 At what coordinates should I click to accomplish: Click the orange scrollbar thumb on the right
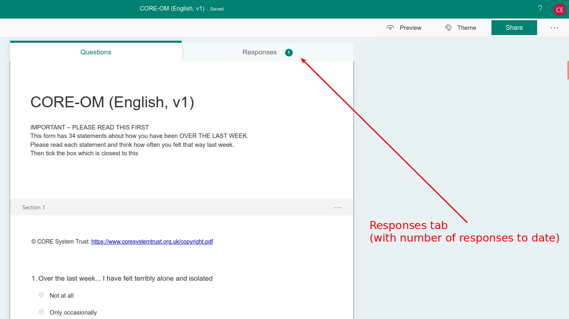point(567,69)
